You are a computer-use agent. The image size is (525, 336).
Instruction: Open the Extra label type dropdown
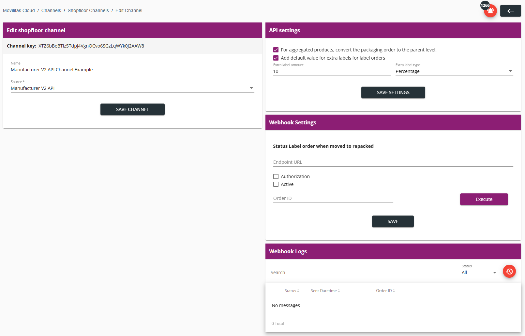click(x=454, y=71)
